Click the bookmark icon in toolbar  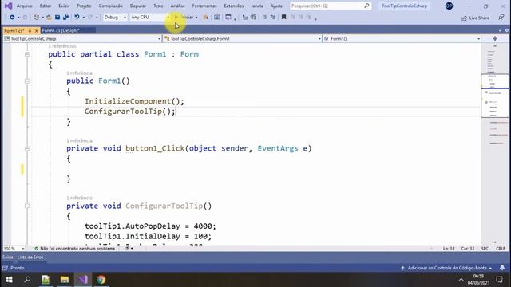[x=284, y=18]
